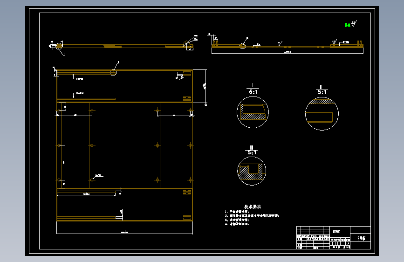Click technical requirement line 2
The width and height of the screenshot is (404, 262).
pyautogui.click(x=252, y=215)
